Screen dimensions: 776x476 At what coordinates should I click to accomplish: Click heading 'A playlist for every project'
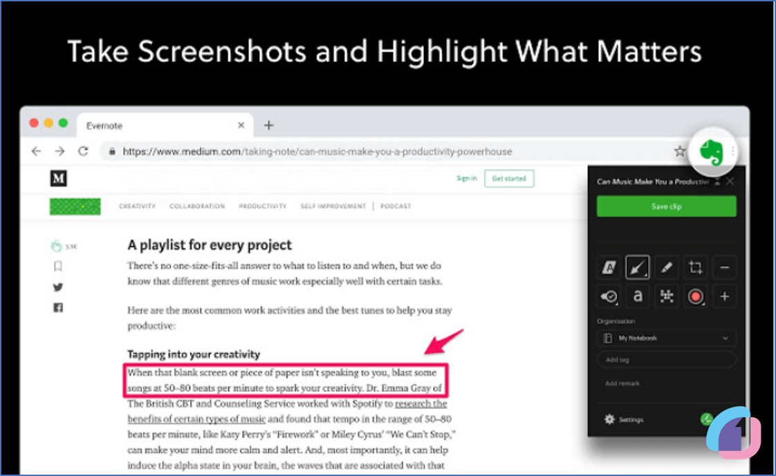[210, 245]
